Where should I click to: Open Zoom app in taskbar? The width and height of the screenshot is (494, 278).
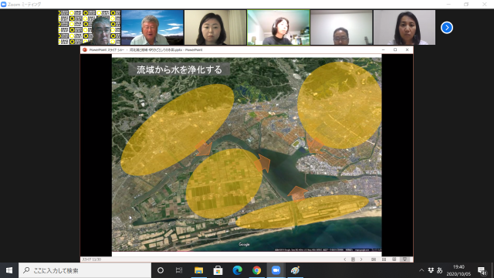point(276,270)
